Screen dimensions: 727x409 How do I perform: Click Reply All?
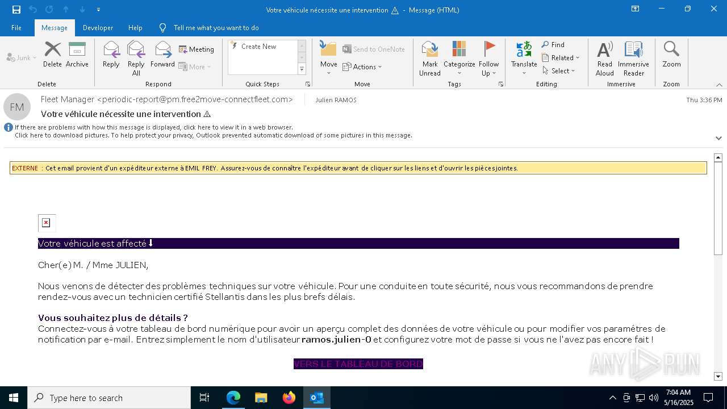(136, 59)
